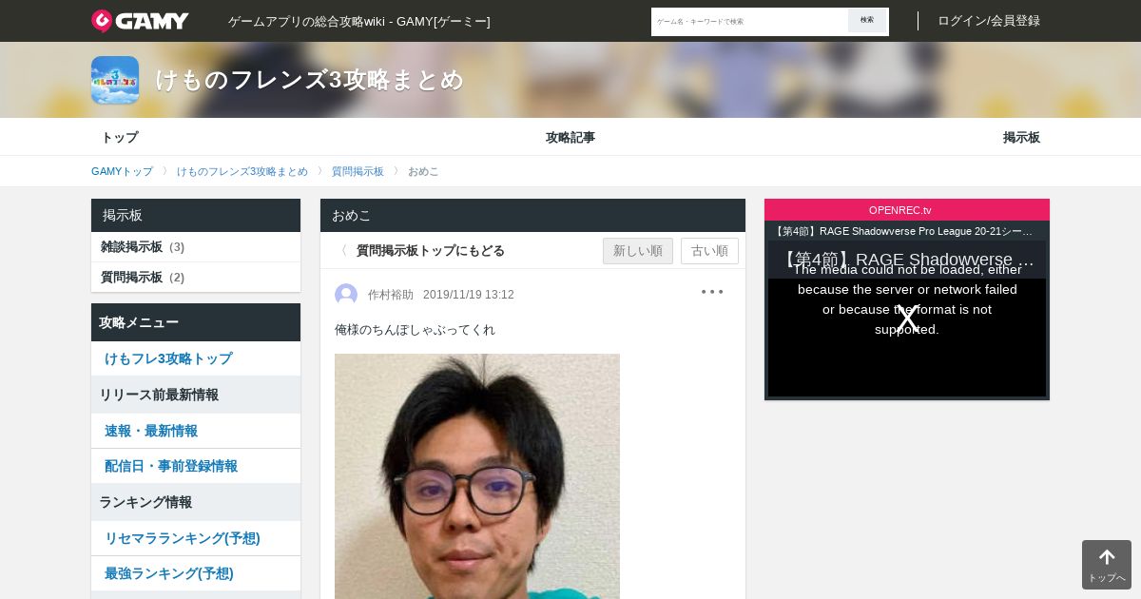Open リセマラランキング(予想) menu link
The width and height of the screenshot is (1141, 599).
coord(196,538)
